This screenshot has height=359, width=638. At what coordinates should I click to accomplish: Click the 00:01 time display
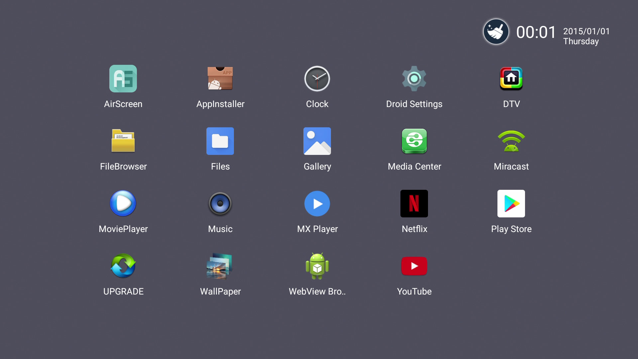[x=536, y=33]
